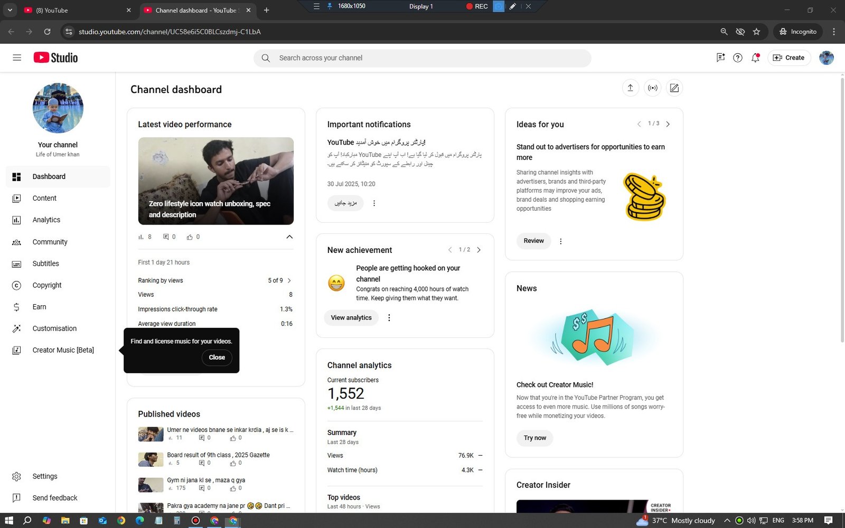Open Customisation in the sidebar
Image resolution: width=845 pixels, height=528 pixels.
(x=58, y=328)
